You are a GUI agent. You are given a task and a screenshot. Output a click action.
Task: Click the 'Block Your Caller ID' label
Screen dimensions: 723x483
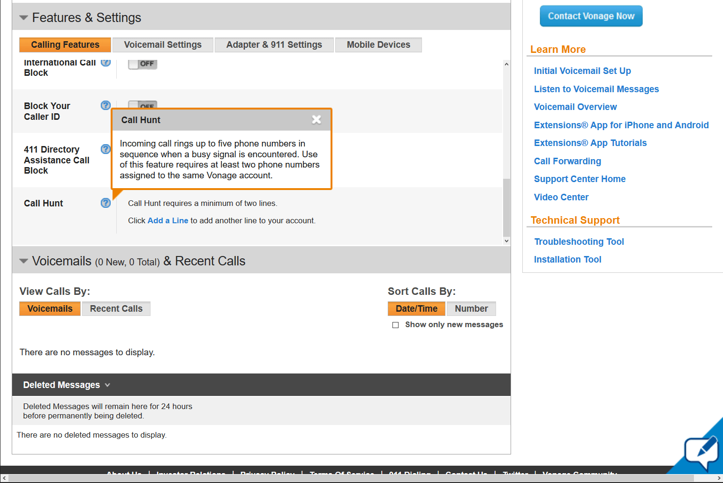(x=47, y=111)
